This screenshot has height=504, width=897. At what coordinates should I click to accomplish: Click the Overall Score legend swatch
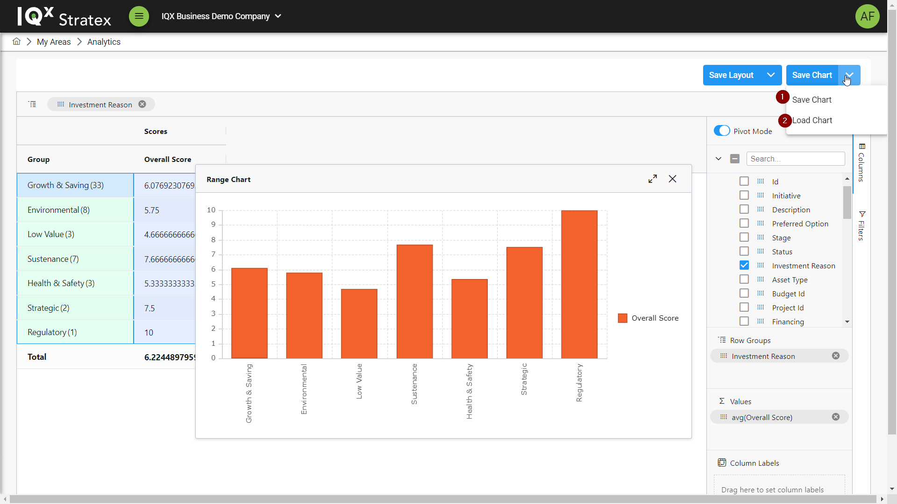[622, 318]
